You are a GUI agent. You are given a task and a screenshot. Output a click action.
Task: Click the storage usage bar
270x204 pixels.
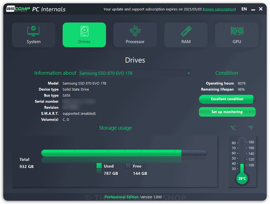point(124,153)
